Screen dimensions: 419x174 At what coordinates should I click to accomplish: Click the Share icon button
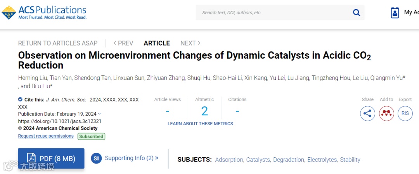tap(367, 113)
